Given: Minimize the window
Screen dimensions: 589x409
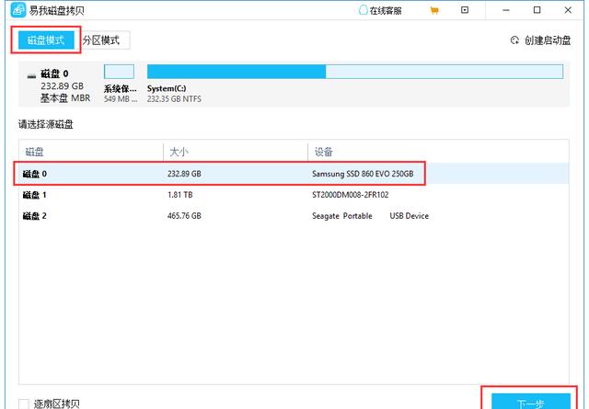Looking at the screenshot, I should click(x=505, y=10).
